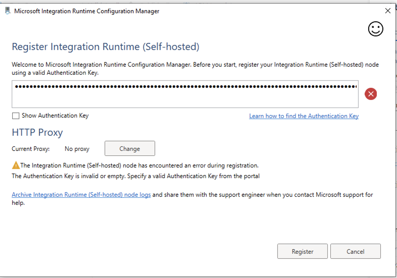This screenshot has width=397, height=278.
Task: Open Archive Integration Runtime node logs link
Action: tap(81, 195)
